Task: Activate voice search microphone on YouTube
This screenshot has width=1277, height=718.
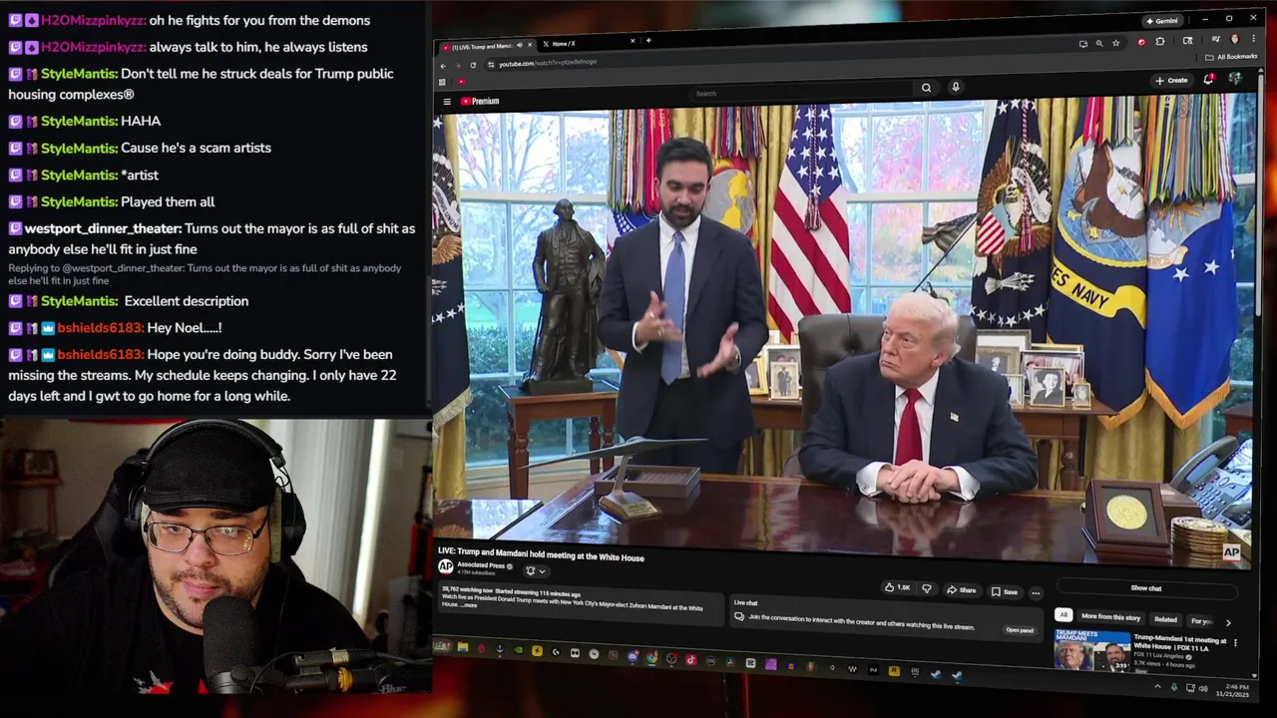Action: (x=955, y=87)
